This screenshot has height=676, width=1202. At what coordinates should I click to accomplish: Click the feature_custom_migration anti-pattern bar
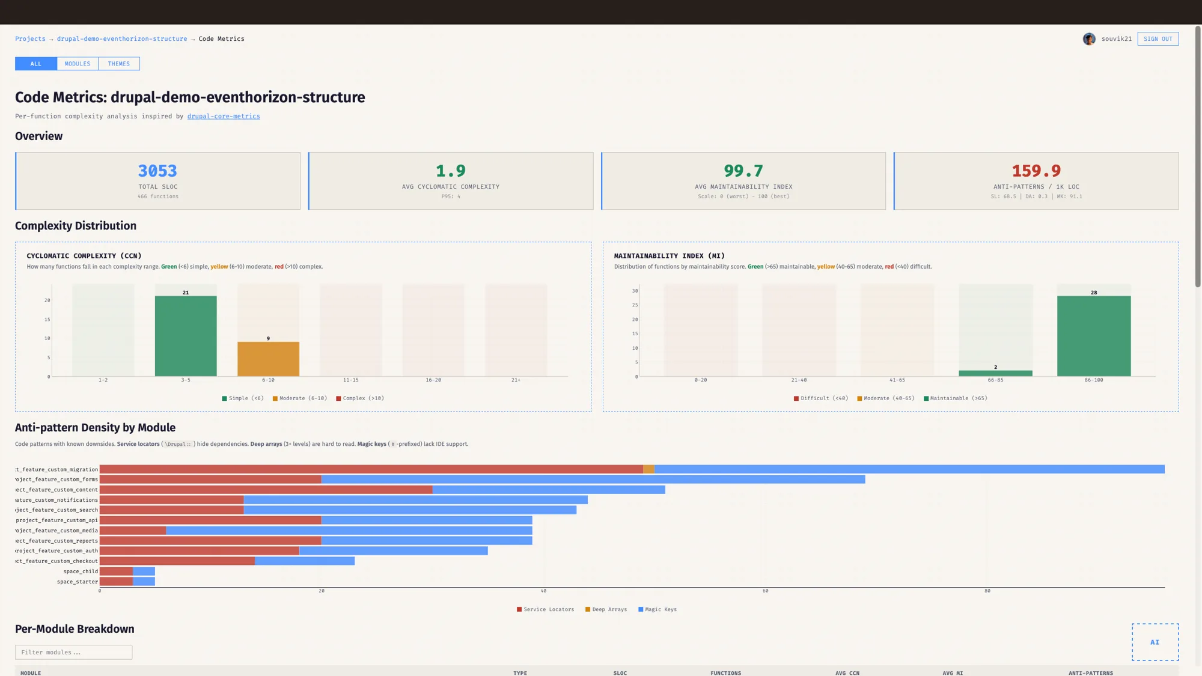[632, 469]
